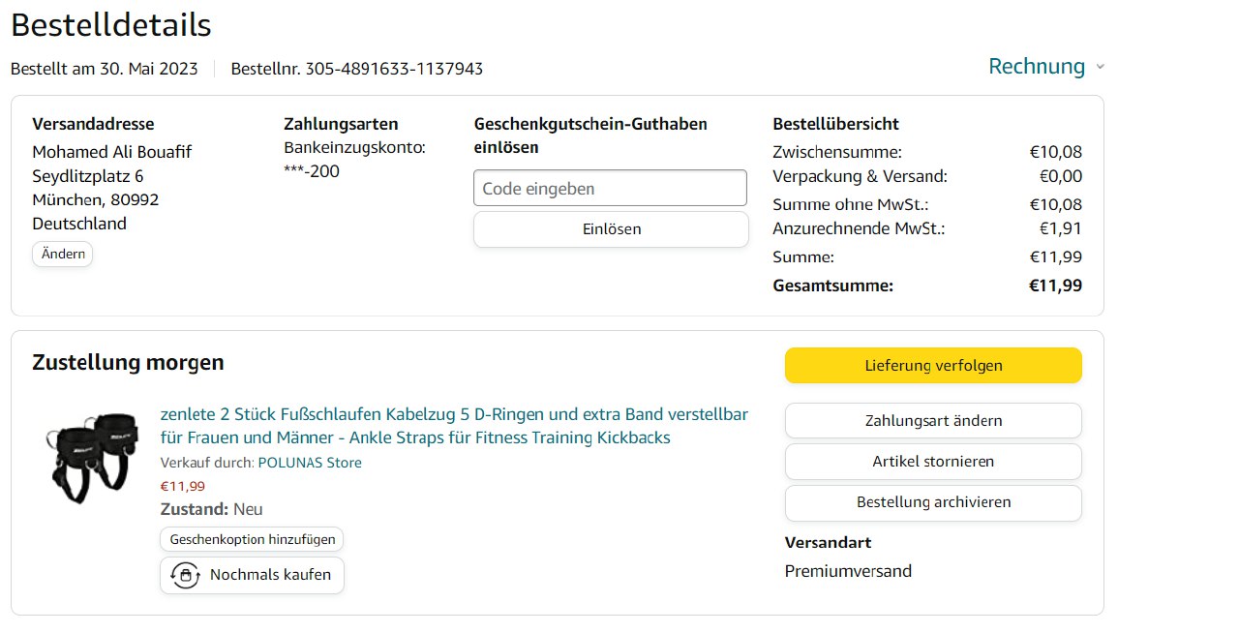This screenshot has width=1239, height=633.
Task: Visit the POLUNAS Store seller link
Action: coord(310,463)
